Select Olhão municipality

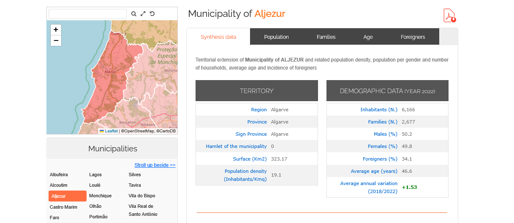click(x=95, y=206)
